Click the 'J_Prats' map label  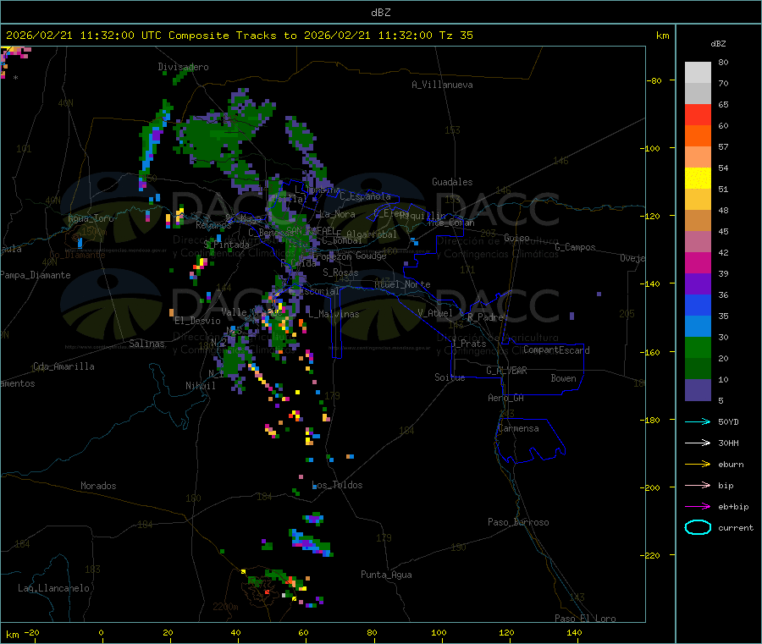(x=468, y=344)
